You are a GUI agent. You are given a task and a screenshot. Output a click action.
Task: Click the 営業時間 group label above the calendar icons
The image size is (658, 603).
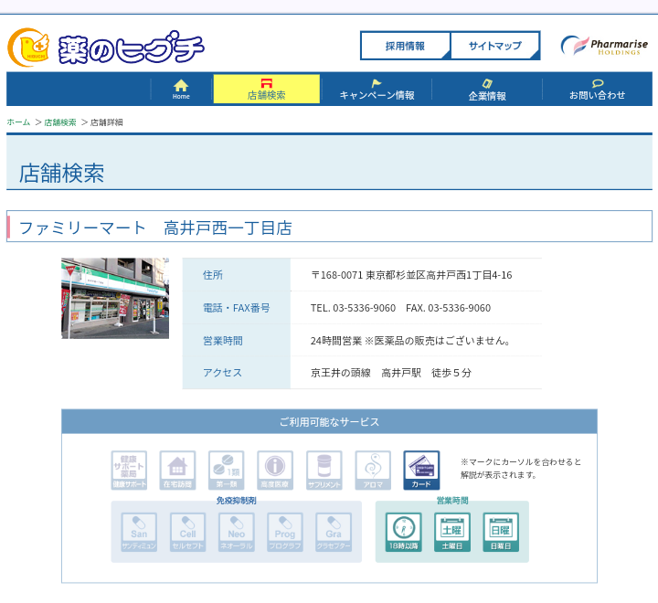click(x=452, y=500)
